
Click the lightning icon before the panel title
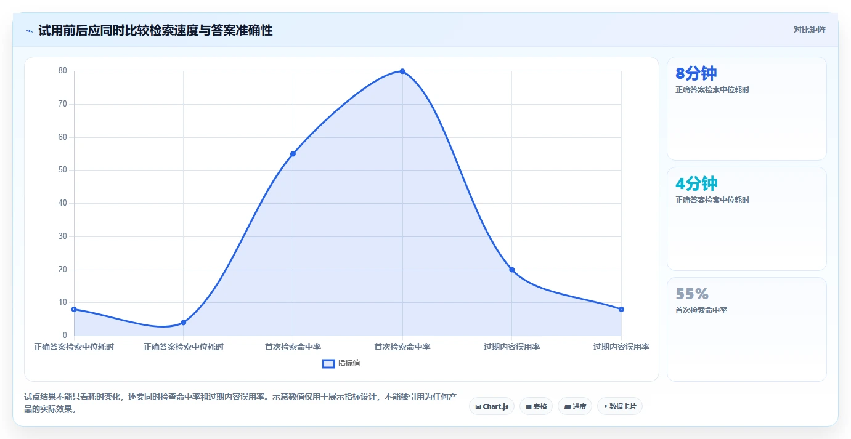(29, 30)
